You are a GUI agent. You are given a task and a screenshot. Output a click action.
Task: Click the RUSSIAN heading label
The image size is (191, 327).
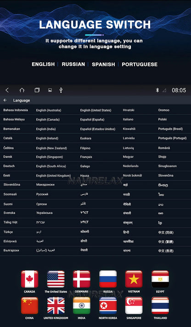click(73, 64)
